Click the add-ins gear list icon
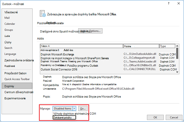The width and height of the screenshot is (184, 122). click(x=42, y=14)
